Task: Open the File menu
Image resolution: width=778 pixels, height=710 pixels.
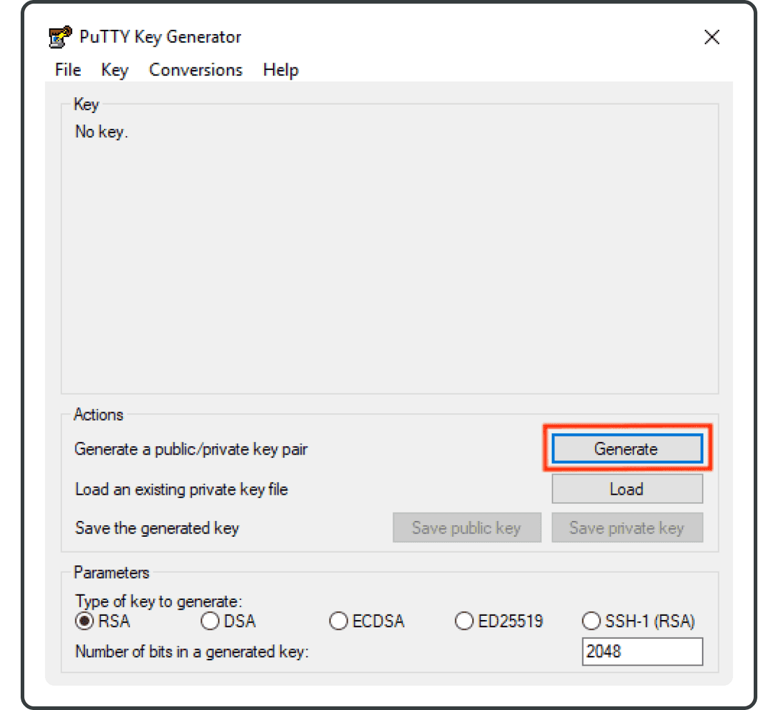Action: click(x=67, y=70)
